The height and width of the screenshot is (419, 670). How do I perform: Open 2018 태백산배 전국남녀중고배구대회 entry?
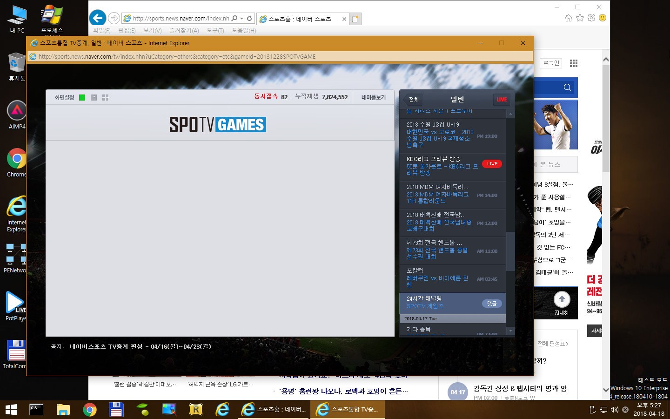(453, 222)
